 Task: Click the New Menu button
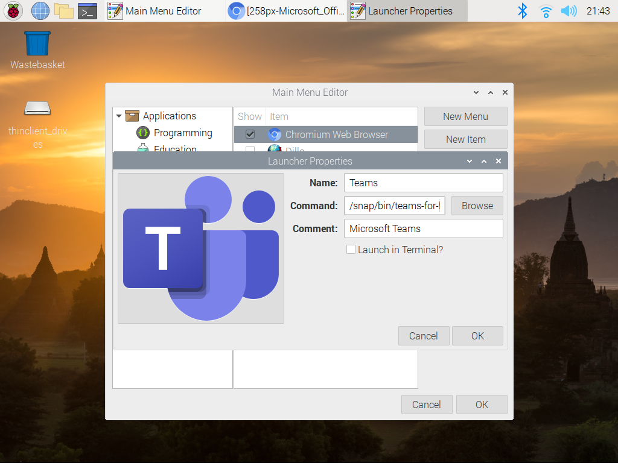tap(465, 116)
